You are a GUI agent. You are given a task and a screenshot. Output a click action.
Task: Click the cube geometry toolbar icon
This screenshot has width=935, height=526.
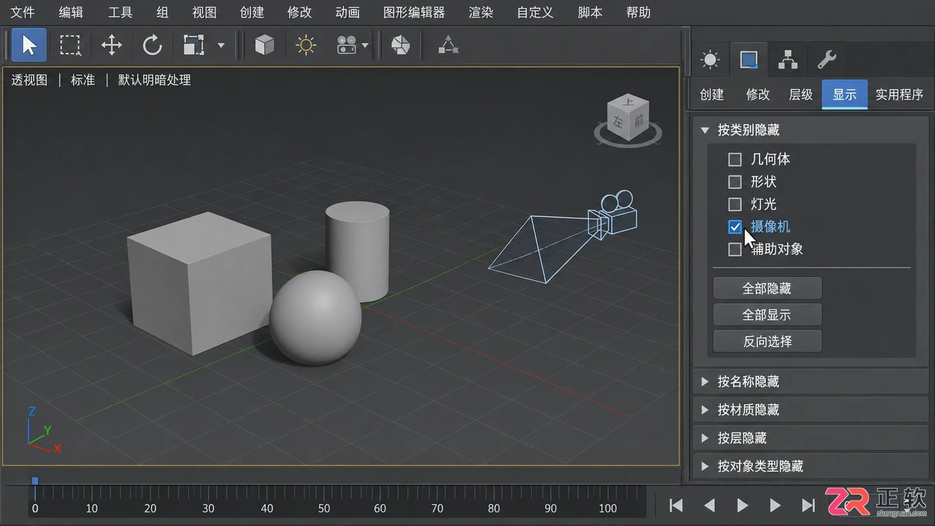tap(264, 45)
